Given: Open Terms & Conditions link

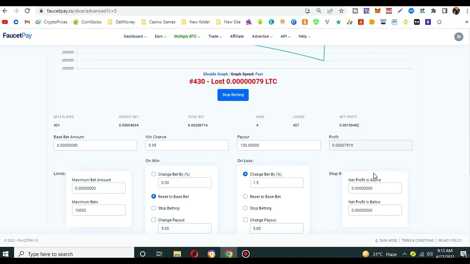Looking at the screenshot, I should [x=417, y=241].
